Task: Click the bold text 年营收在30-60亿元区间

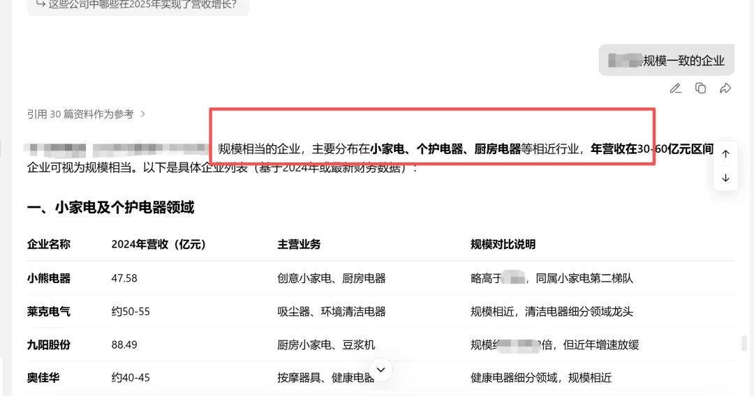Action: click(x=652, y=149)
